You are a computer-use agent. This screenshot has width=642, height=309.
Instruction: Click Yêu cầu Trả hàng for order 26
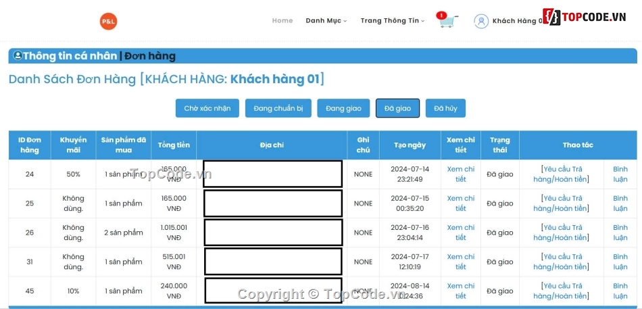coord(562,233)
